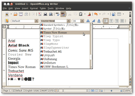Screen dimensions: 135x96
Task: Open a file with the folder icon
Action: click(x=15, y=14)
